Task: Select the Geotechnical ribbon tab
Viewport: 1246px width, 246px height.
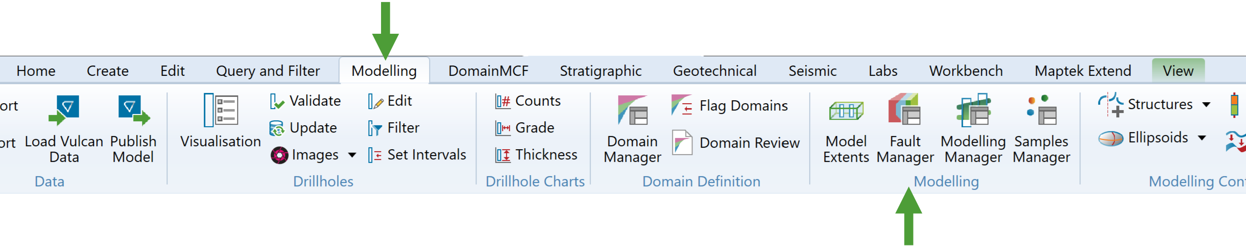Action: 714,71
